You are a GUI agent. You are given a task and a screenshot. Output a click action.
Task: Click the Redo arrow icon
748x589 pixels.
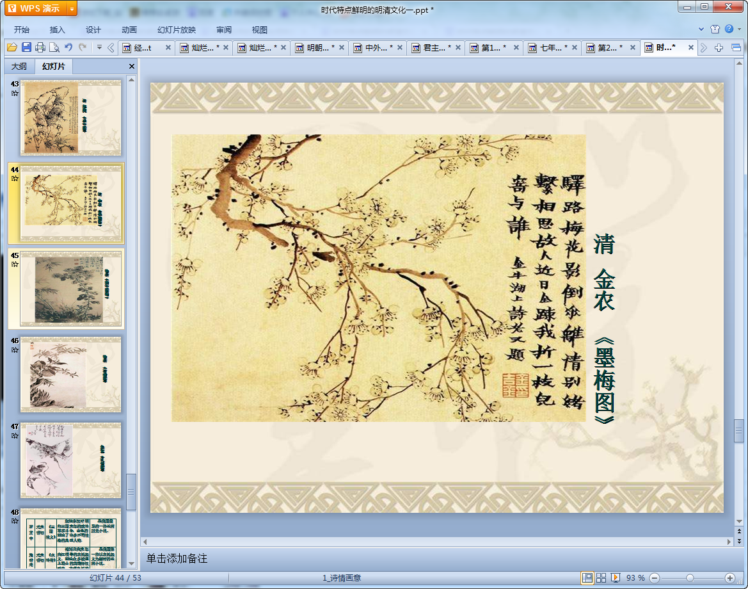[83, 47]
